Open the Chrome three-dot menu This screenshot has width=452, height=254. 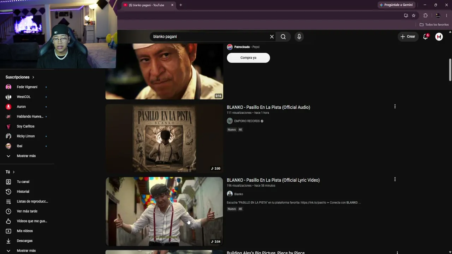(446, 16)
